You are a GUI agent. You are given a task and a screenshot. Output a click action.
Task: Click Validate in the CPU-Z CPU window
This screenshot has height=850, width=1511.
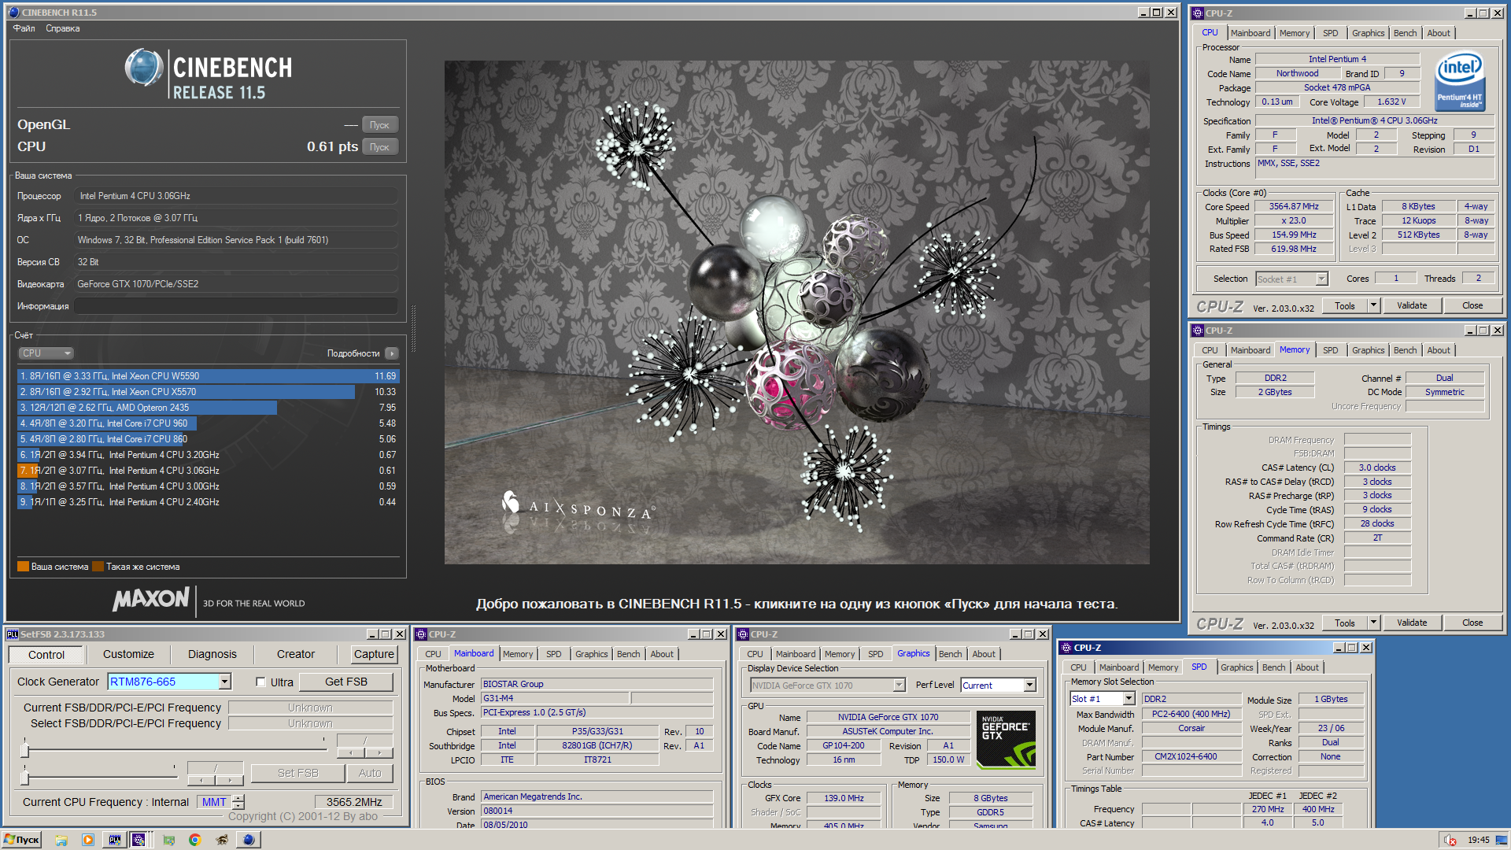click(x=1412, y=305)
